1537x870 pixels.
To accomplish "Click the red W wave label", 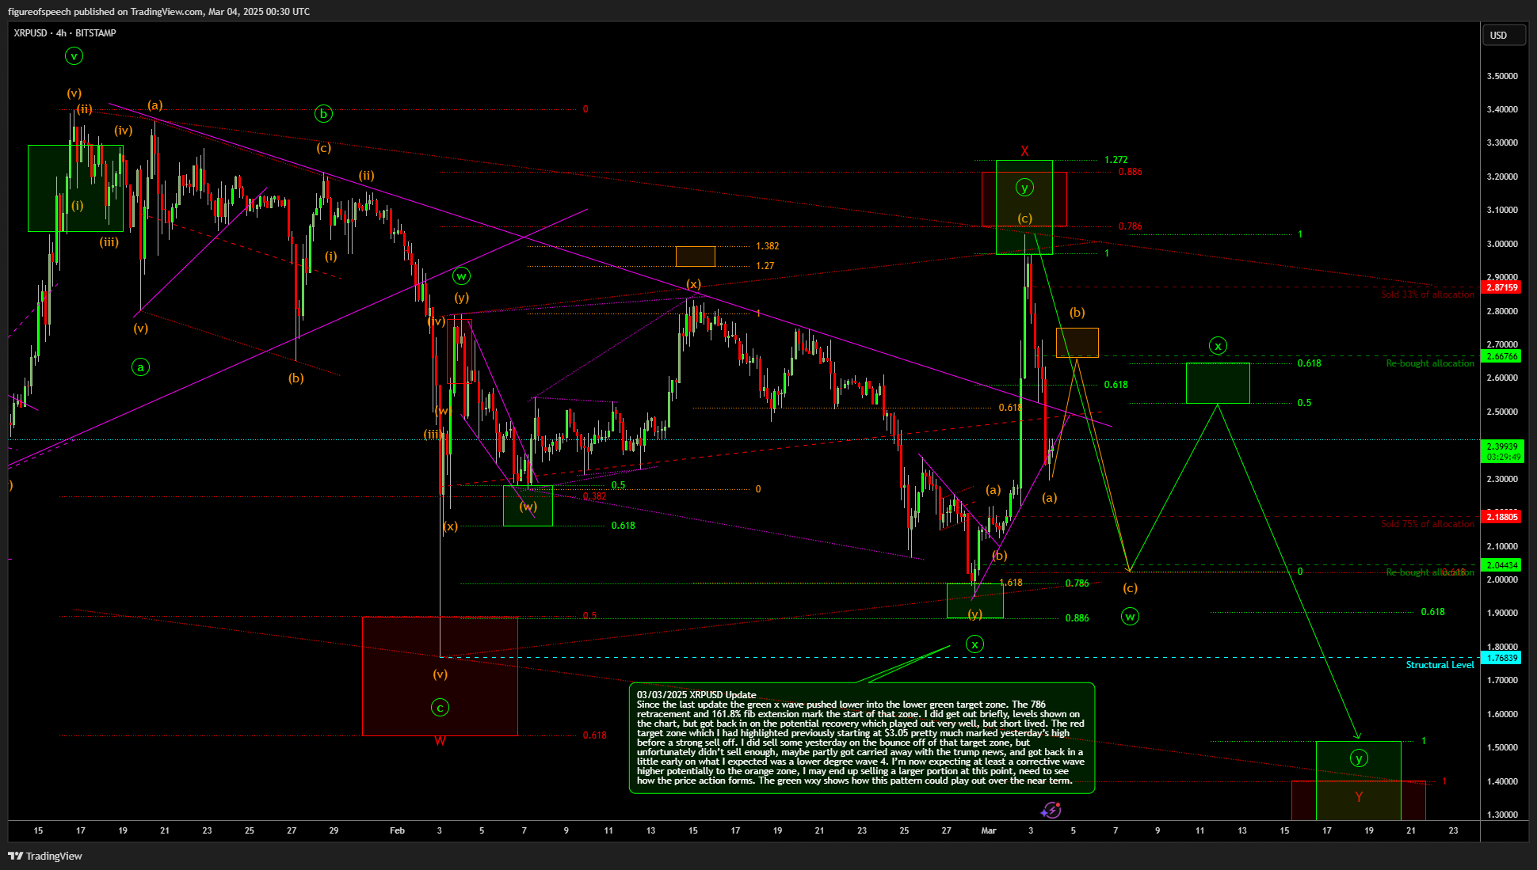I will (440, 741).
